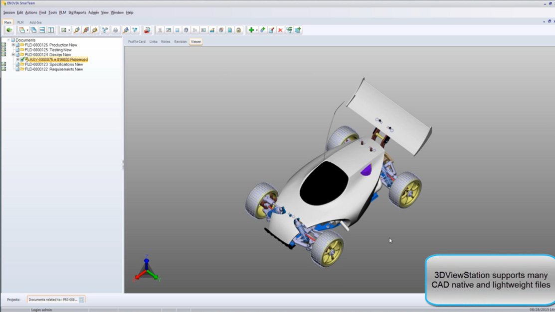555x312 pixels.
Task: Click the green plus add icon
Action: (x=251, y=30)
